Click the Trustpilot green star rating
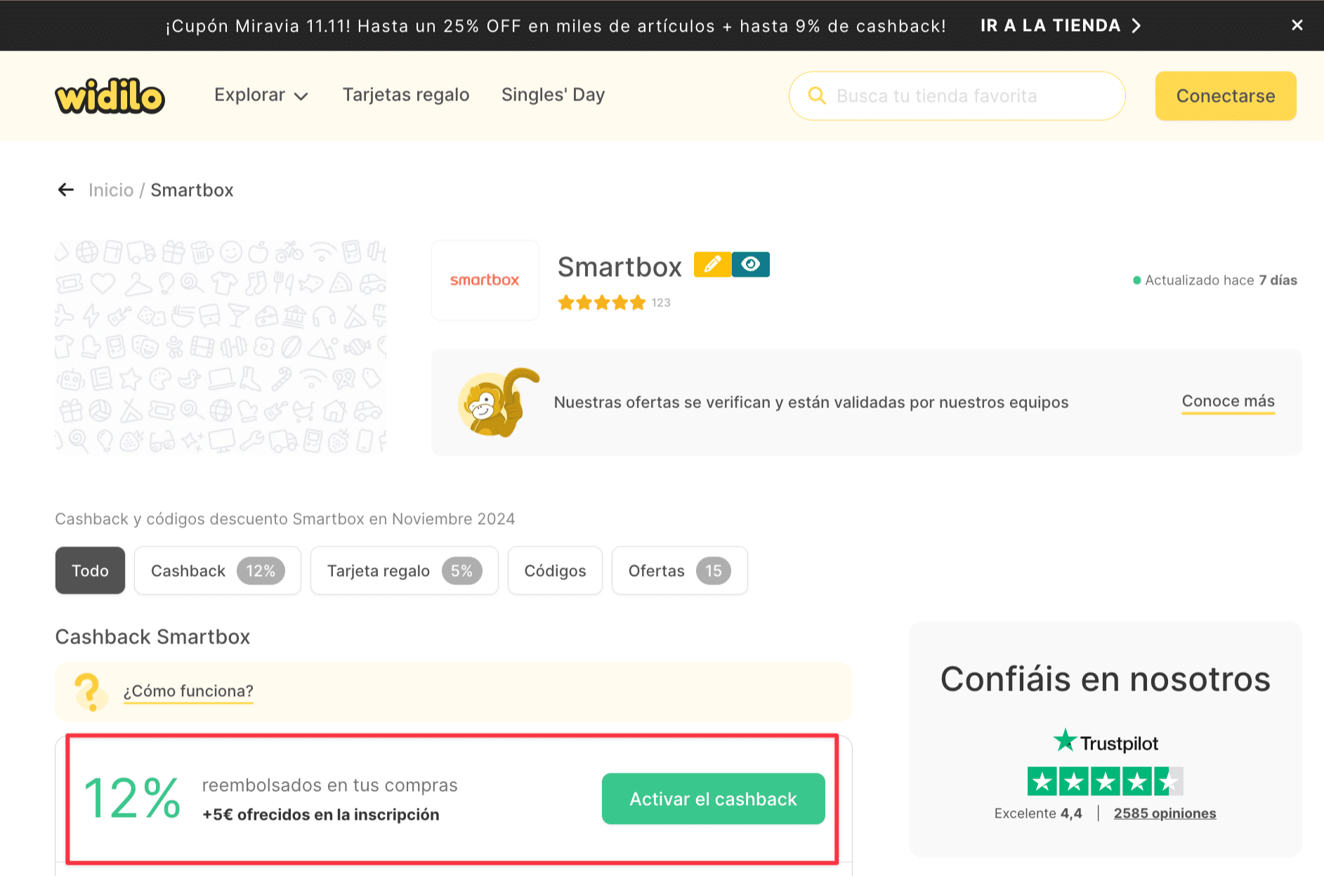Image resolution: width=1324 pixels, height=876 pixels. [x=1105, y=781]
